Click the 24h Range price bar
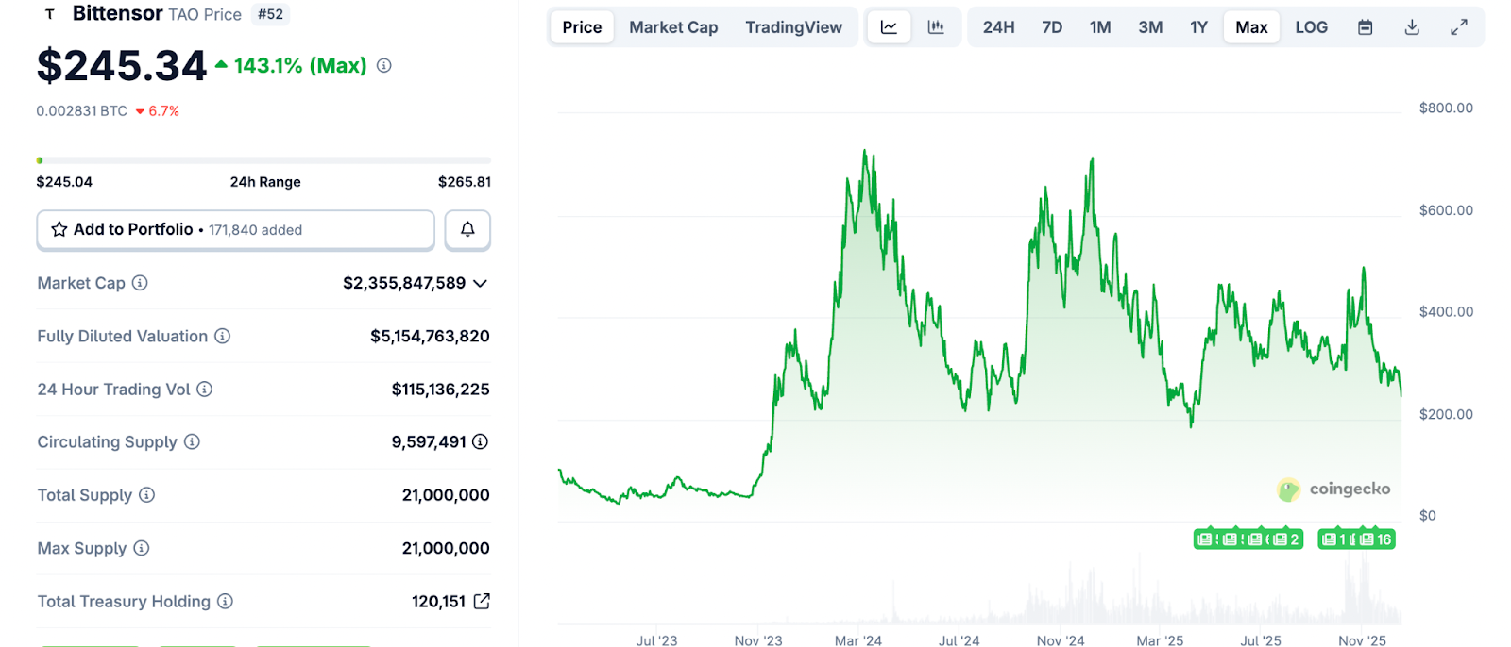This screenshot has width=1511, height=647. point(263,160)
